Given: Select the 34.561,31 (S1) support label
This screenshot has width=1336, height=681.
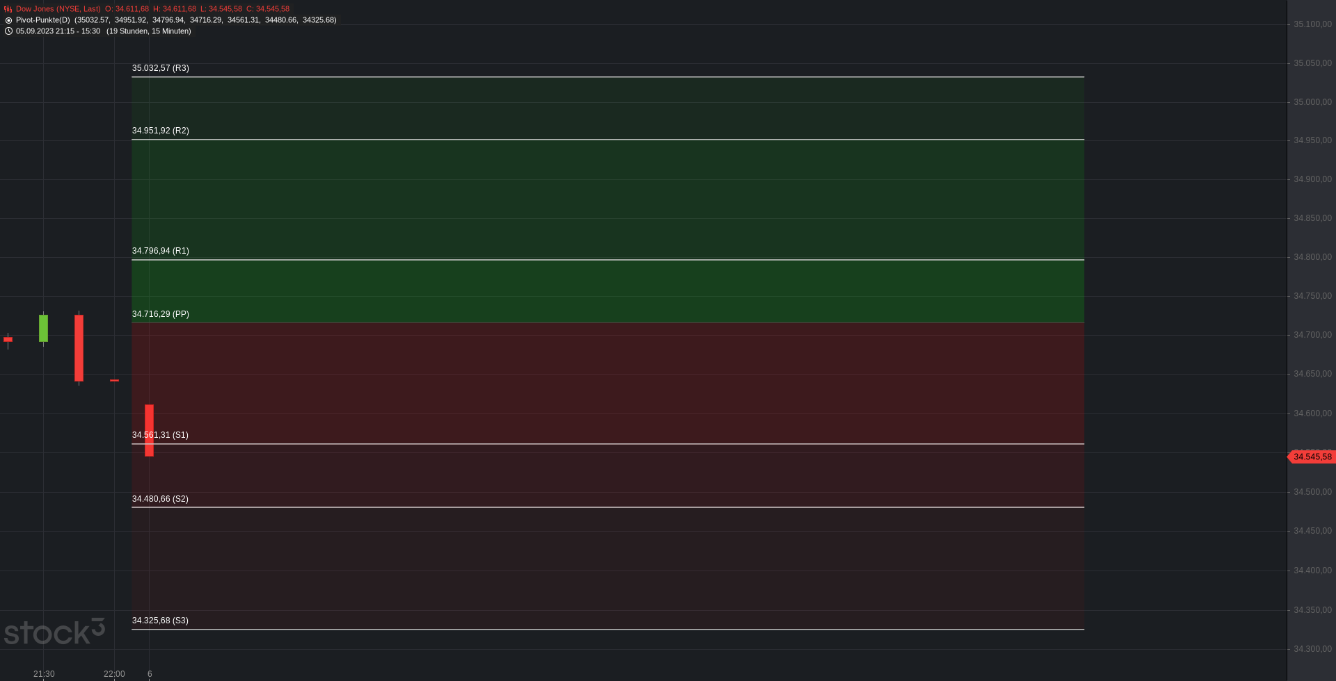Looking at the screenshot, I should [x=160, y=435].
